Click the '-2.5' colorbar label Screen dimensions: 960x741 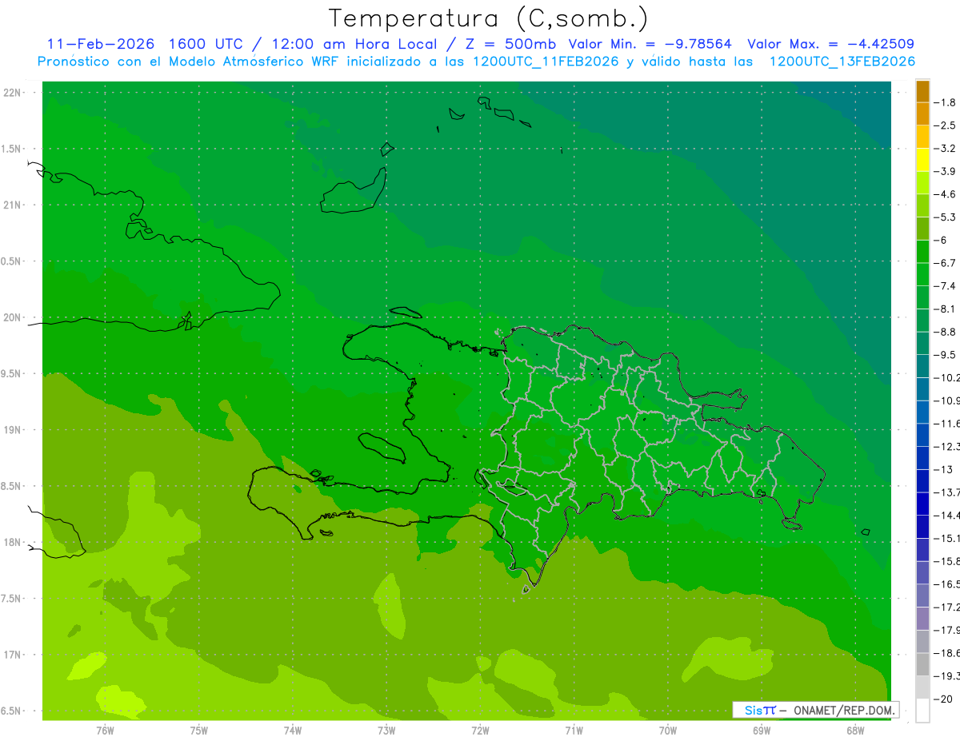pyautogui.click(x=945, y=125)
